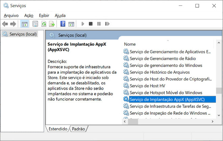Switch to the Padrão tab

[x=79, y=129]
